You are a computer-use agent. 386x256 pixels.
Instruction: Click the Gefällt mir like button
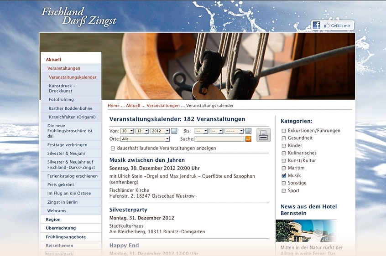tap(337, 26)
